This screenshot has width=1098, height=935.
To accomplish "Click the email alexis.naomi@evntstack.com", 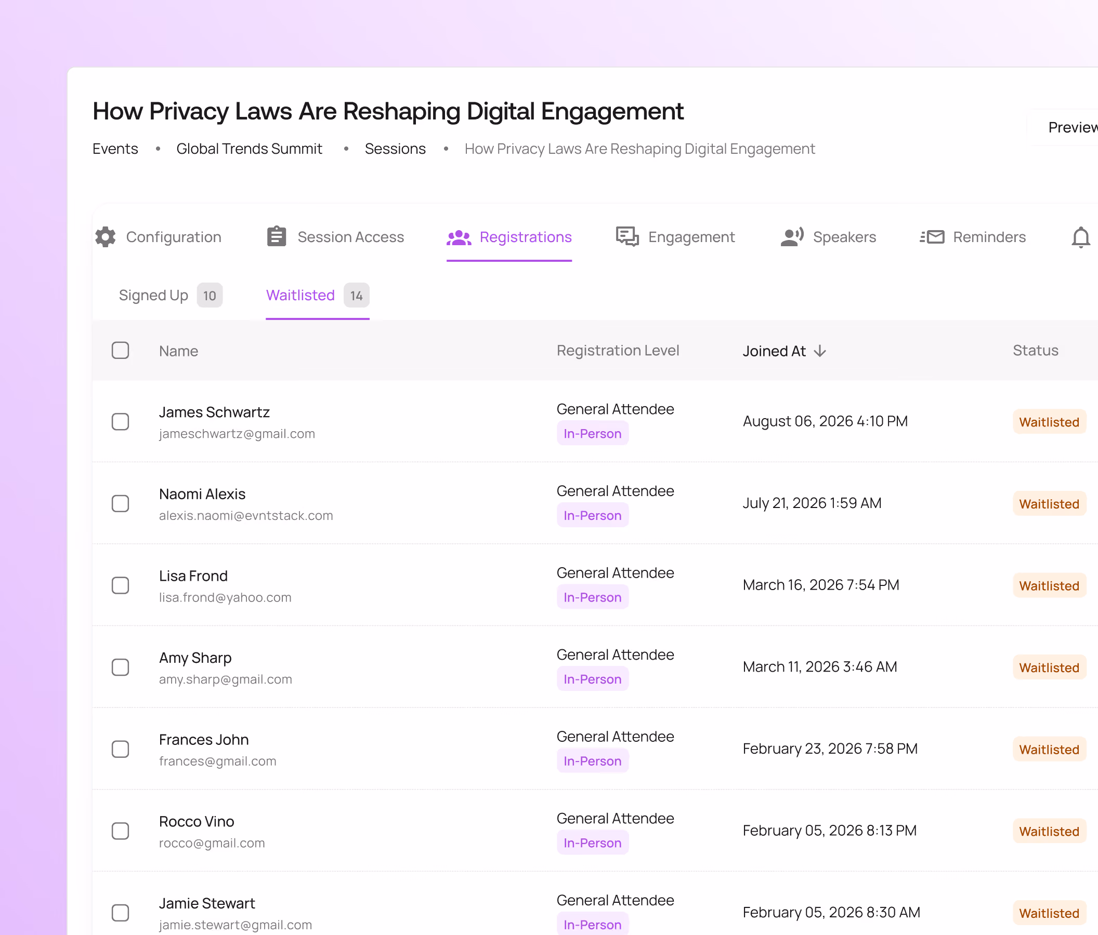I will [x=246, y=516].
